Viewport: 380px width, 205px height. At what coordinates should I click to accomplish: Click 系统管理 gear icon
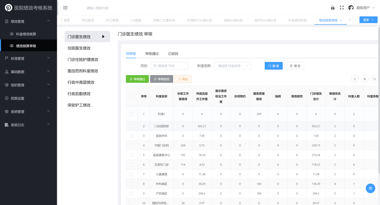[x=7, y=112]
